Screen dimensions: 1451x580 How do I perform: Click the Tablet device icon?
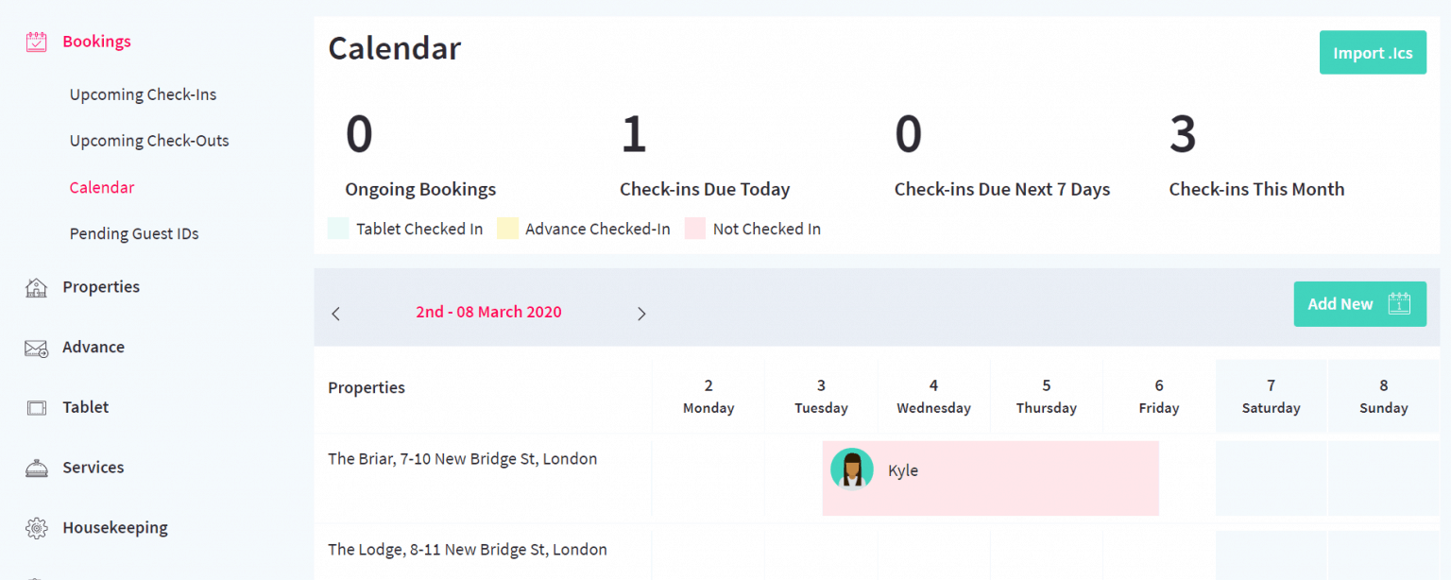[x=35, y=406]
